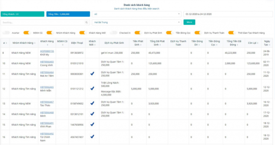This screenshot has height=145, width=275.
Task: Turn on the Checked In toggle
Action: pos(114,33)
